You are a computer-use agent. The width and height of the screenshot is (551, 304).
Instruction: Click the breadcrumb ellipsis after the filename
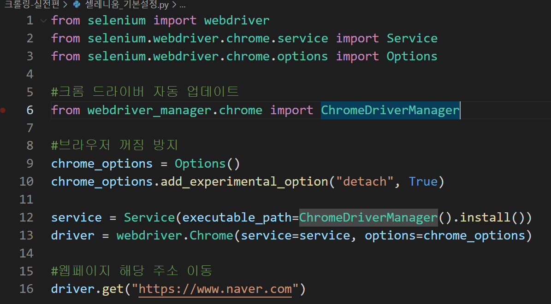pos(182,5)
